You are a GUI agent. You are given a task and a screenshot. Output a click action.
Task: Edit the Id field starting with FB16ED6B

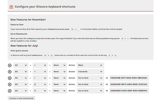click(129, 78)
